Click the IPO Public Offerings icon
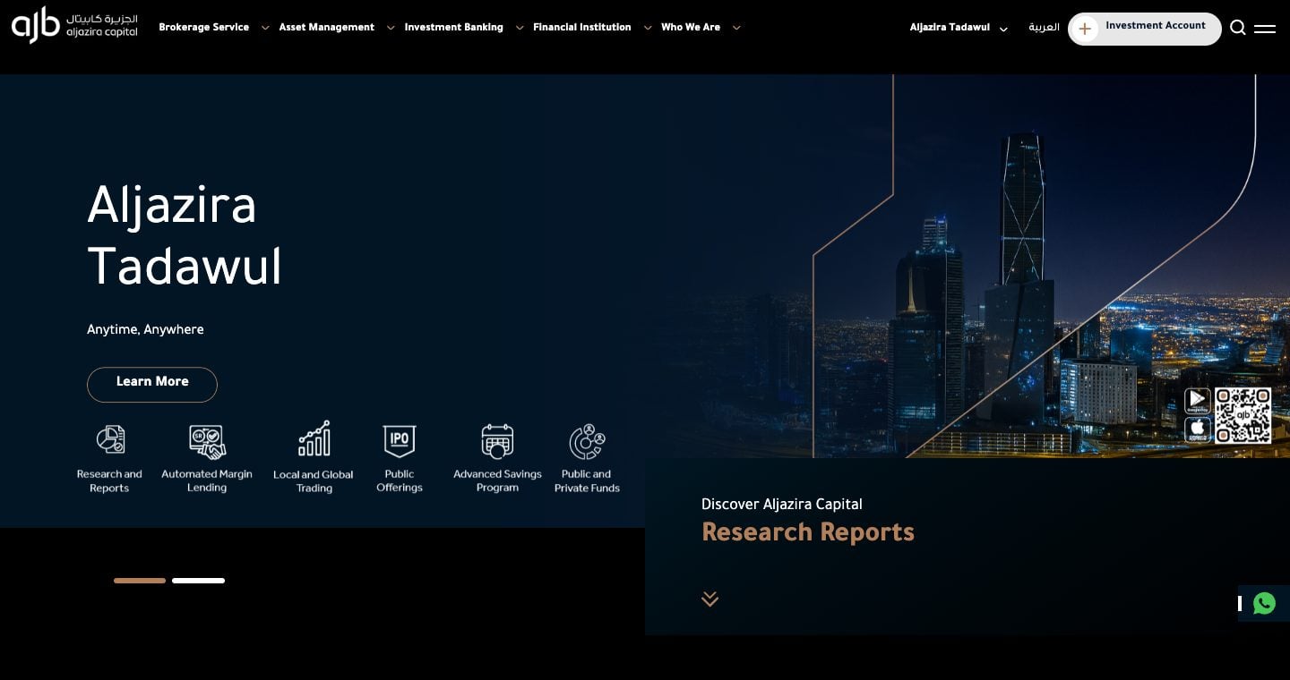Screen dimensions: 1290x680 point(400,441)
